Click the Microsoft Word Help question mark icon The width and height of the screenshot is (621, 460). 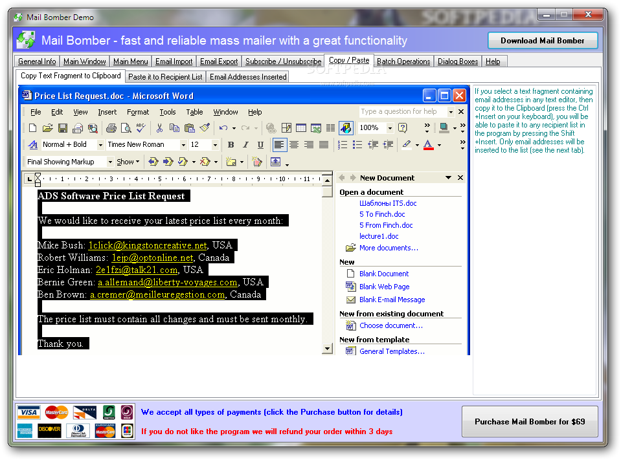tap(403, 128)
